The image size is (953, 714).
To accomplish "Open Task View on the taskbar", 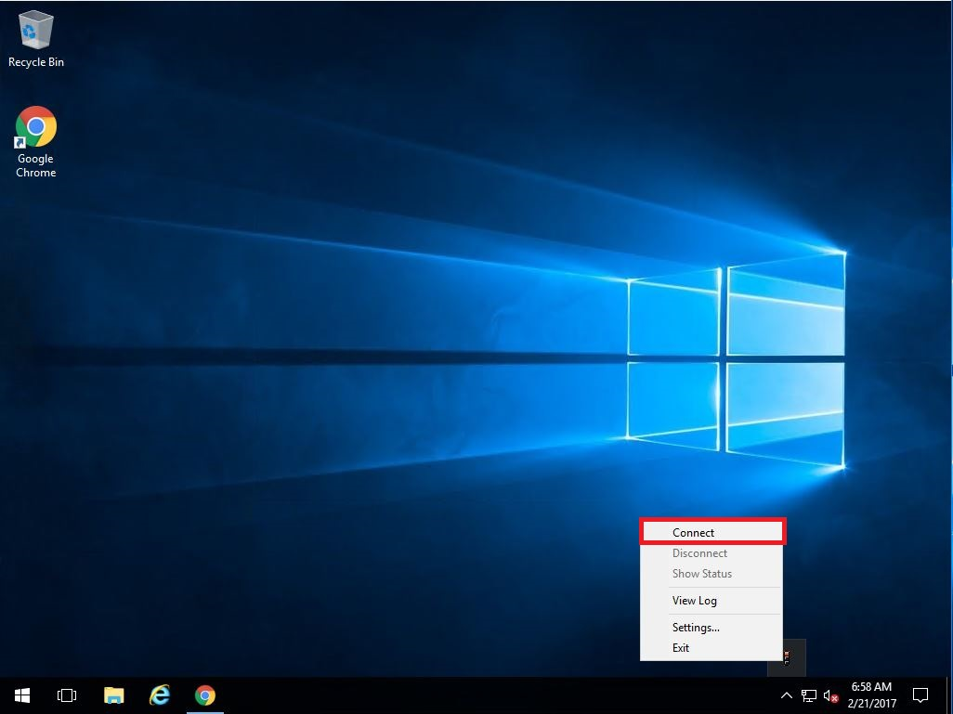I will coord(67,695).
